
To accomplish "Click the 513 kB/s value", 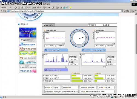I will click(x=110, y=46).
